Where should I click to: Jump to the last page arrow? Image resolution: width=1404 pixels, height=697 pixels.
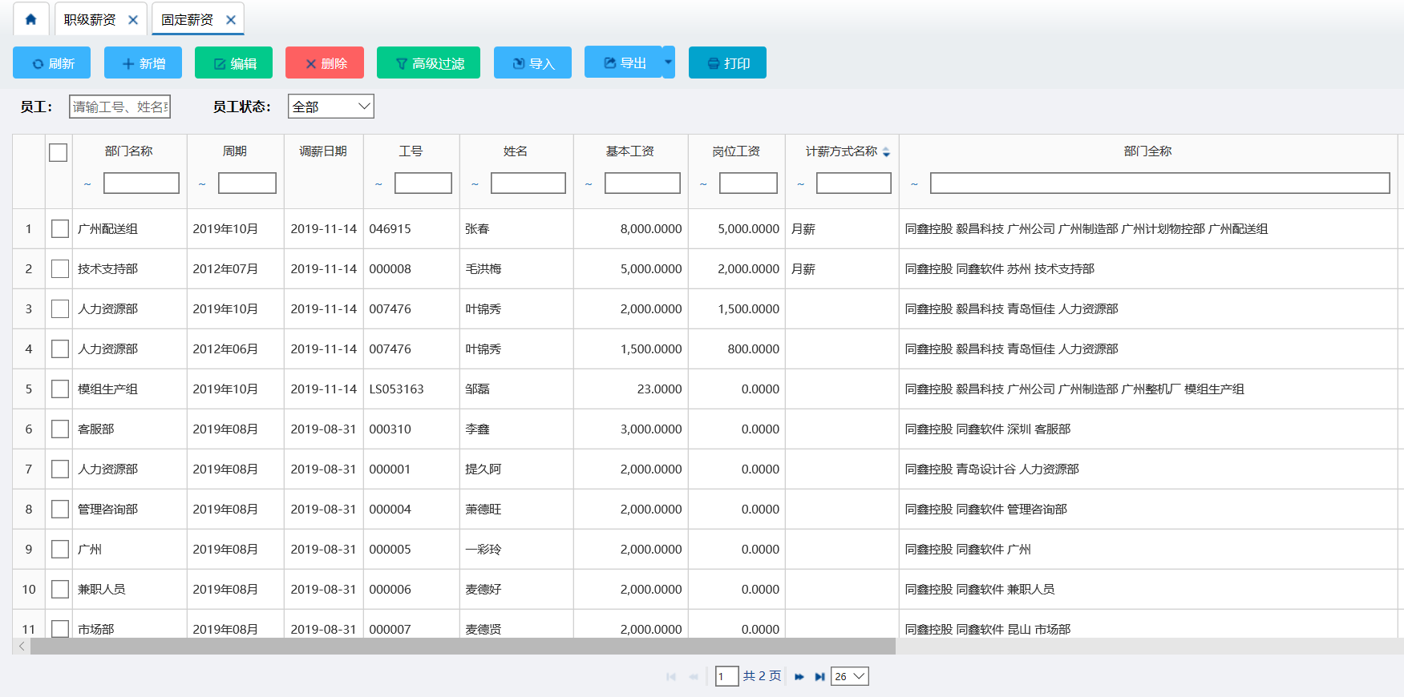[x=819, y=677]
